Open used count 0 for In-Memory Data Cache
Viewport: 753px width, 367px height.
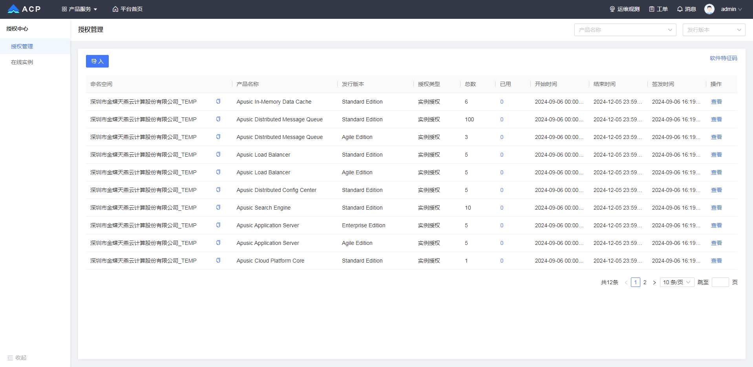[502, 102]
